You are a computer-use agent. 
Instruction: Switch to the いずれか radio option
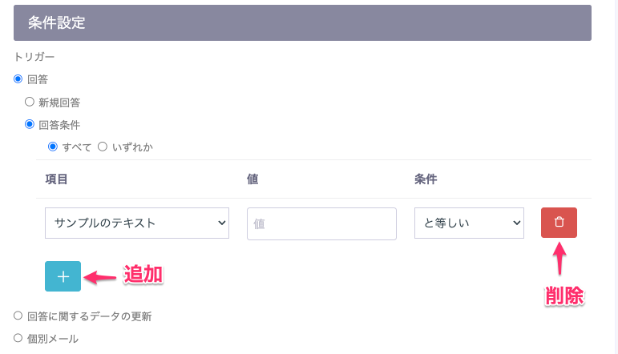pyautogui.click(x=103, y=147)
